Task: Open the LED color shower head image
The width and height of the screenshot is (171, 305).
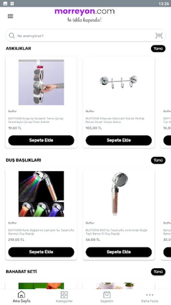Action: [41, 194]
